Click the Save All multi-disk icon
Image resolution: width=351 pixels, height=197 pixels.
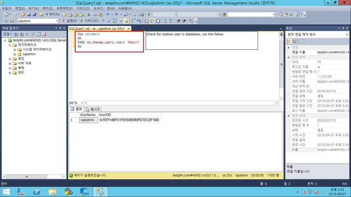[x=34, y=14]
